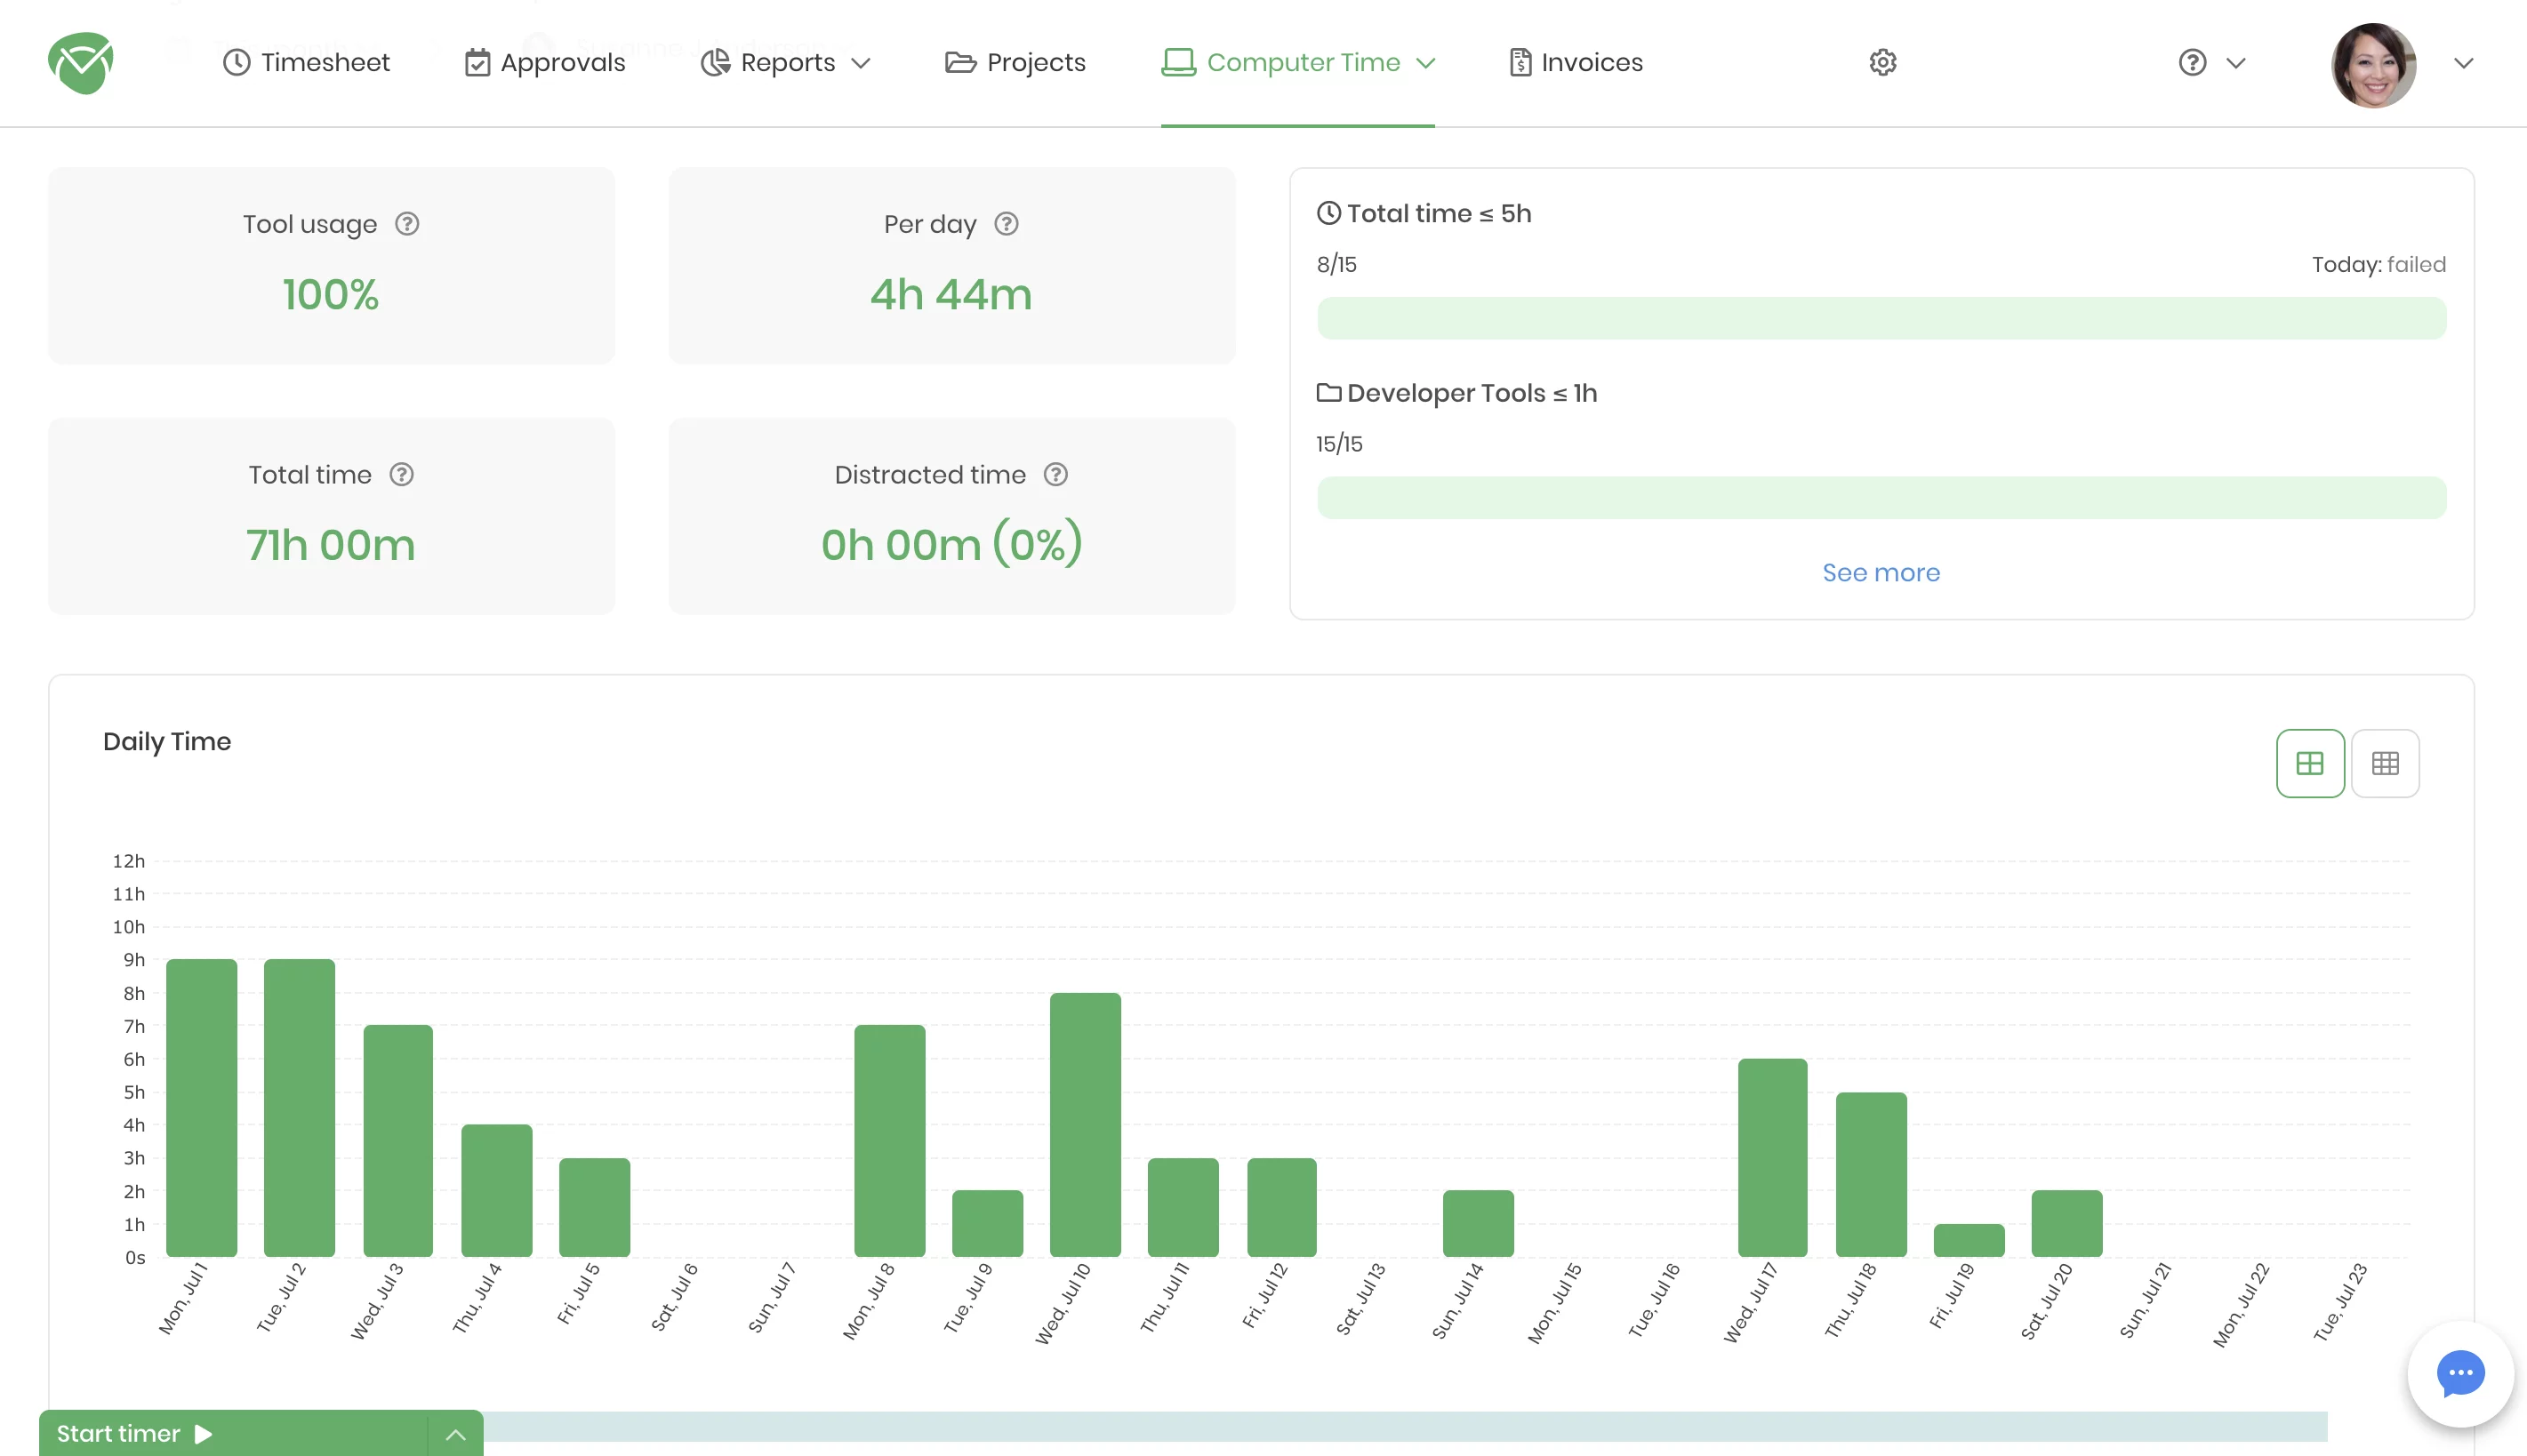This screenshot has height=1456, width=2527.
Task: Click the help question mark icon
Action: (x=2190, y=62)
